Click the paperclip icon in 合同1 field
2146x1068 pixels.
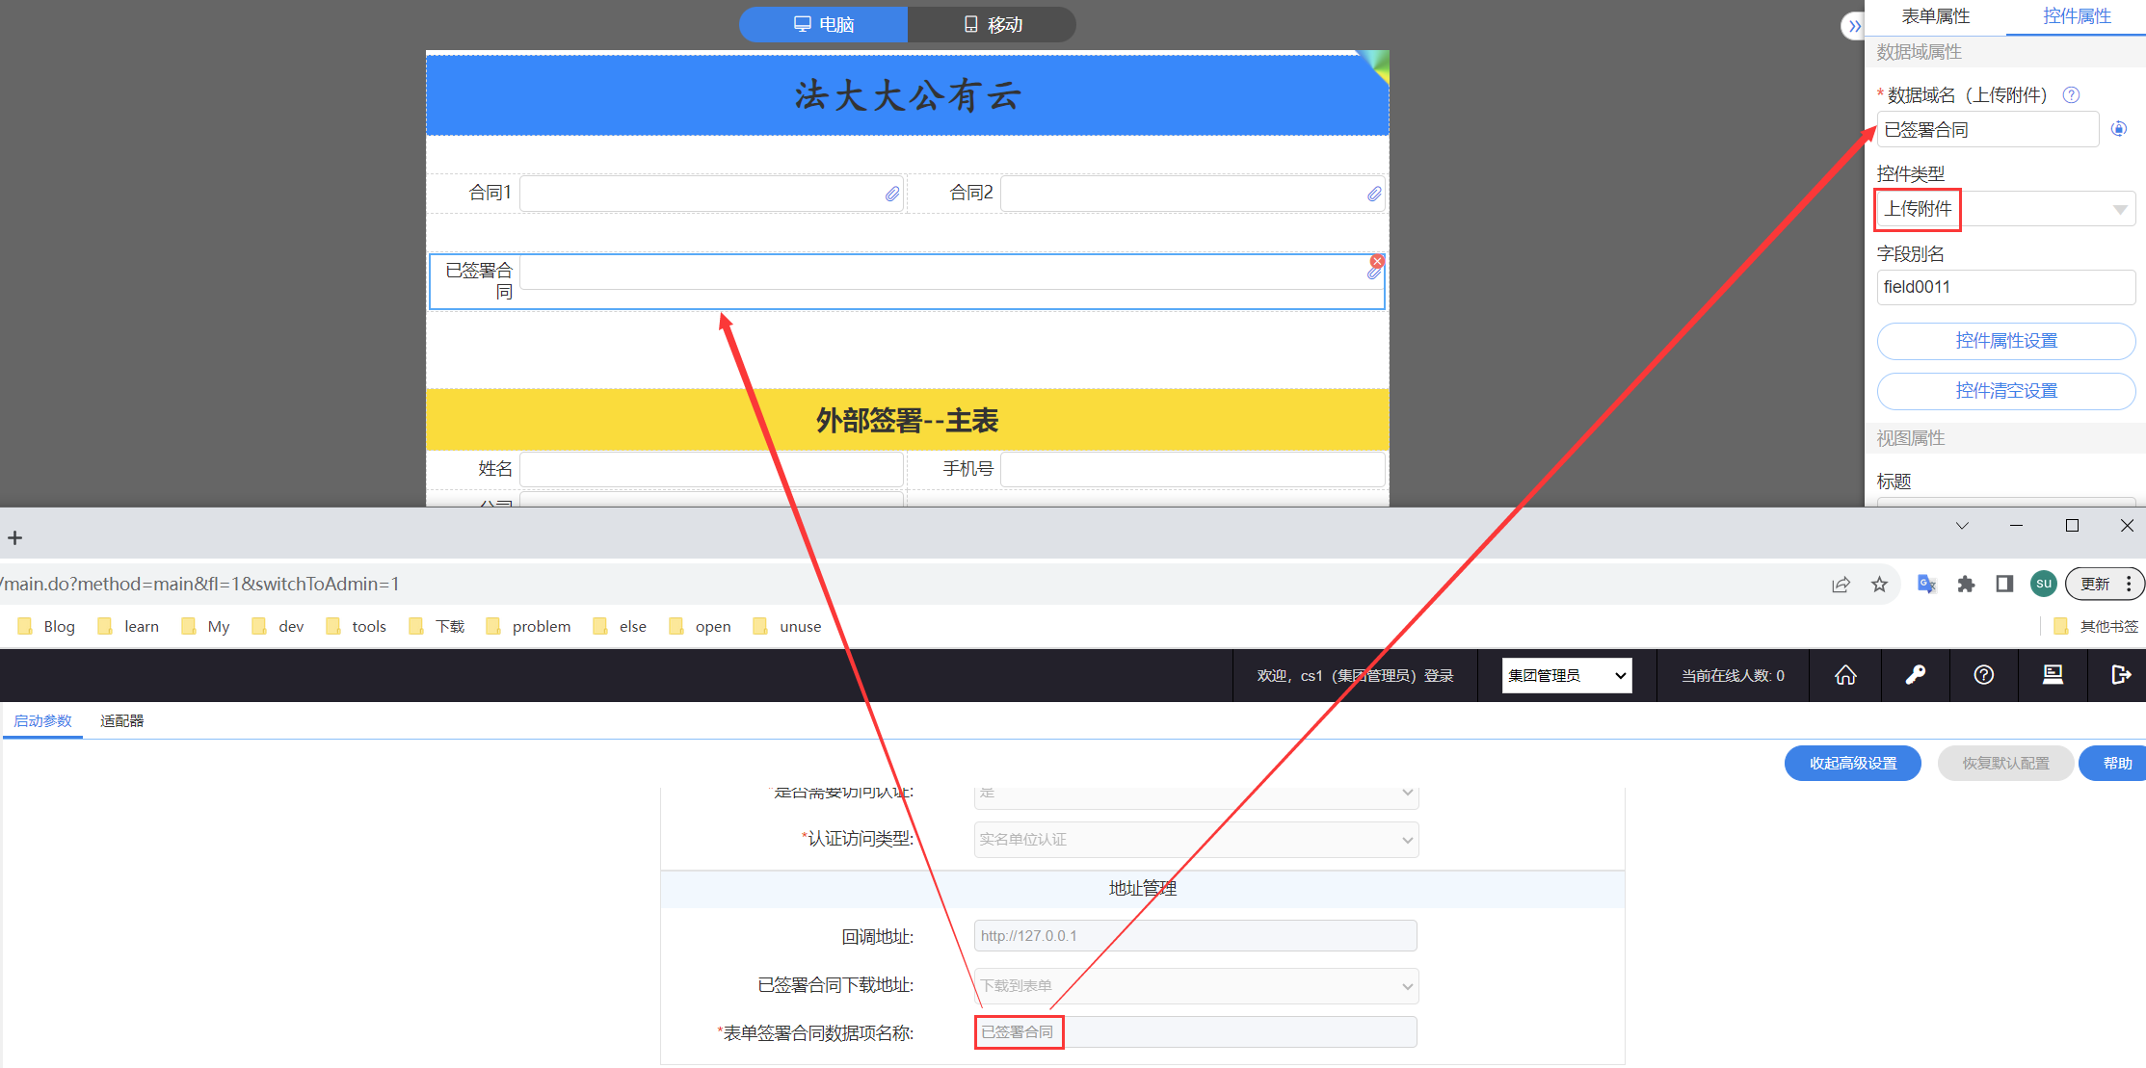click(x=892, y=194)
